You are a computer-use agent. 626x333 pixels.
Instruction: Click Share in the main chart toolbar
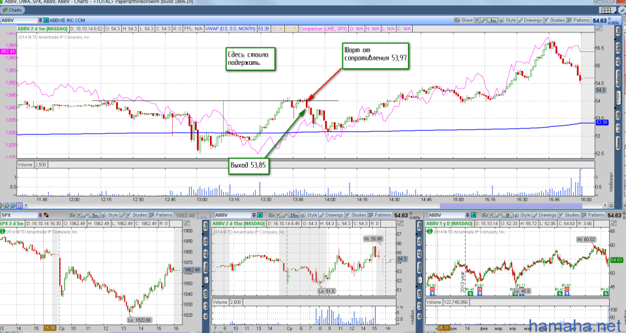(464, 20)
